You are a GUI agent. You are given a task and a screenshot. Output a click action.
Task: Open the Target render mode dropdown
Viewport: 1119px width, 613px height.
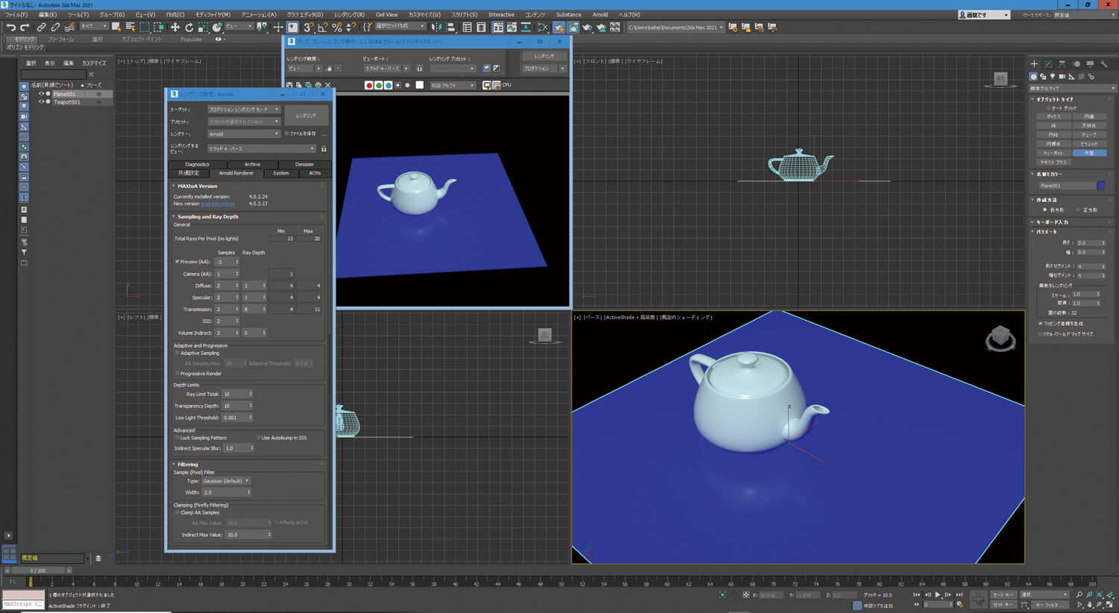pyautogui.click(x=243, y=110)
